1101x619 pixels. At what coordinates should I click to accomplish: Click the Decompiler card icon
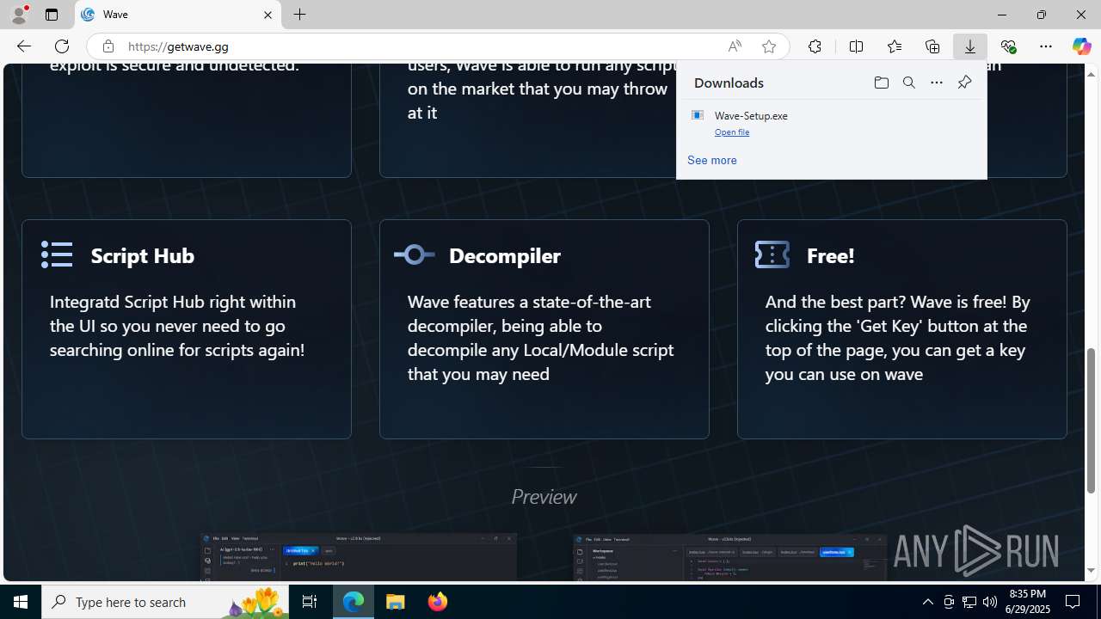click(x=415, y=254)
